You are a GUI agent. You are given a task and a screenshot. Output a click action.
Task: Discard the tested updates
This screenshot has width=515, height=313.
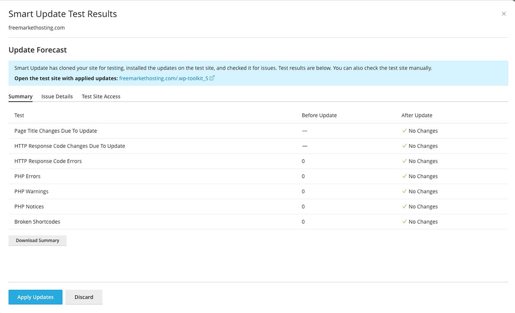84,297
